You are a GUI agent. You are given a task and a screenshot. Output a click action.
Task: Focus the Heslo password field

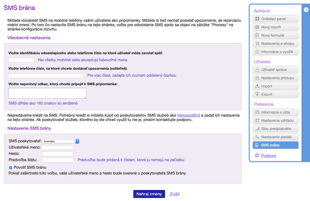[58, 154]
